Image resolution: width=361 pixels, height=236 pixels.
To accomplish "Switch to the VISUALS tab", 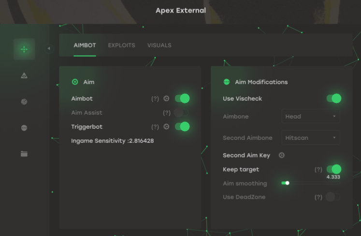I will coord(159,45).
